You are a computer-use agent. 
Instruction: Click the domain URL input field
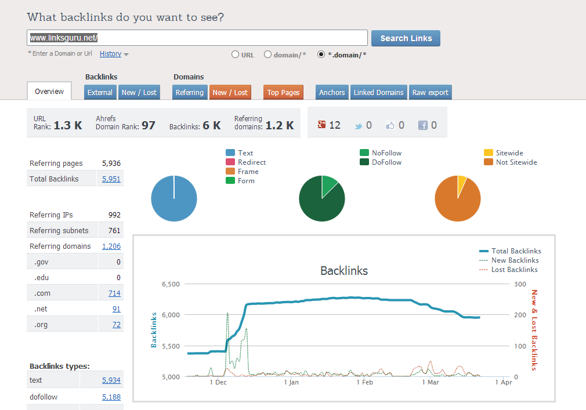(x=197, y=38)
